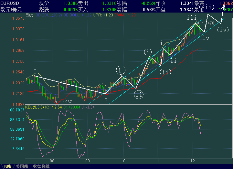Image resolution: width=233 pixels, height=169 pixels.
Task: Switch to the K线 tab
Action: (x=7, y=166)
